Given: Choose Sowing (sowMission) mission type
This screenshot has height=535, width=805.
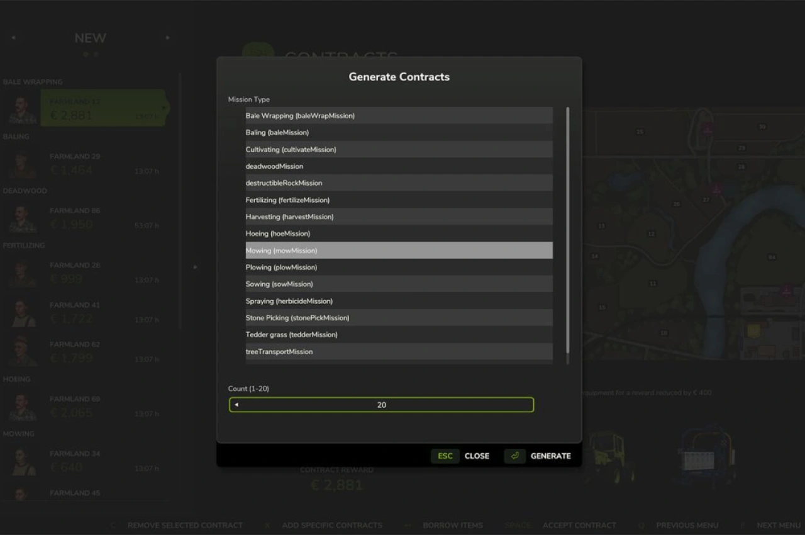Looking at the screenshot, I should (399, 284).
